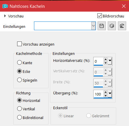Click the save preset floppy disk icon
This screenshot has height=126, width=129.
tap(102, 26)
